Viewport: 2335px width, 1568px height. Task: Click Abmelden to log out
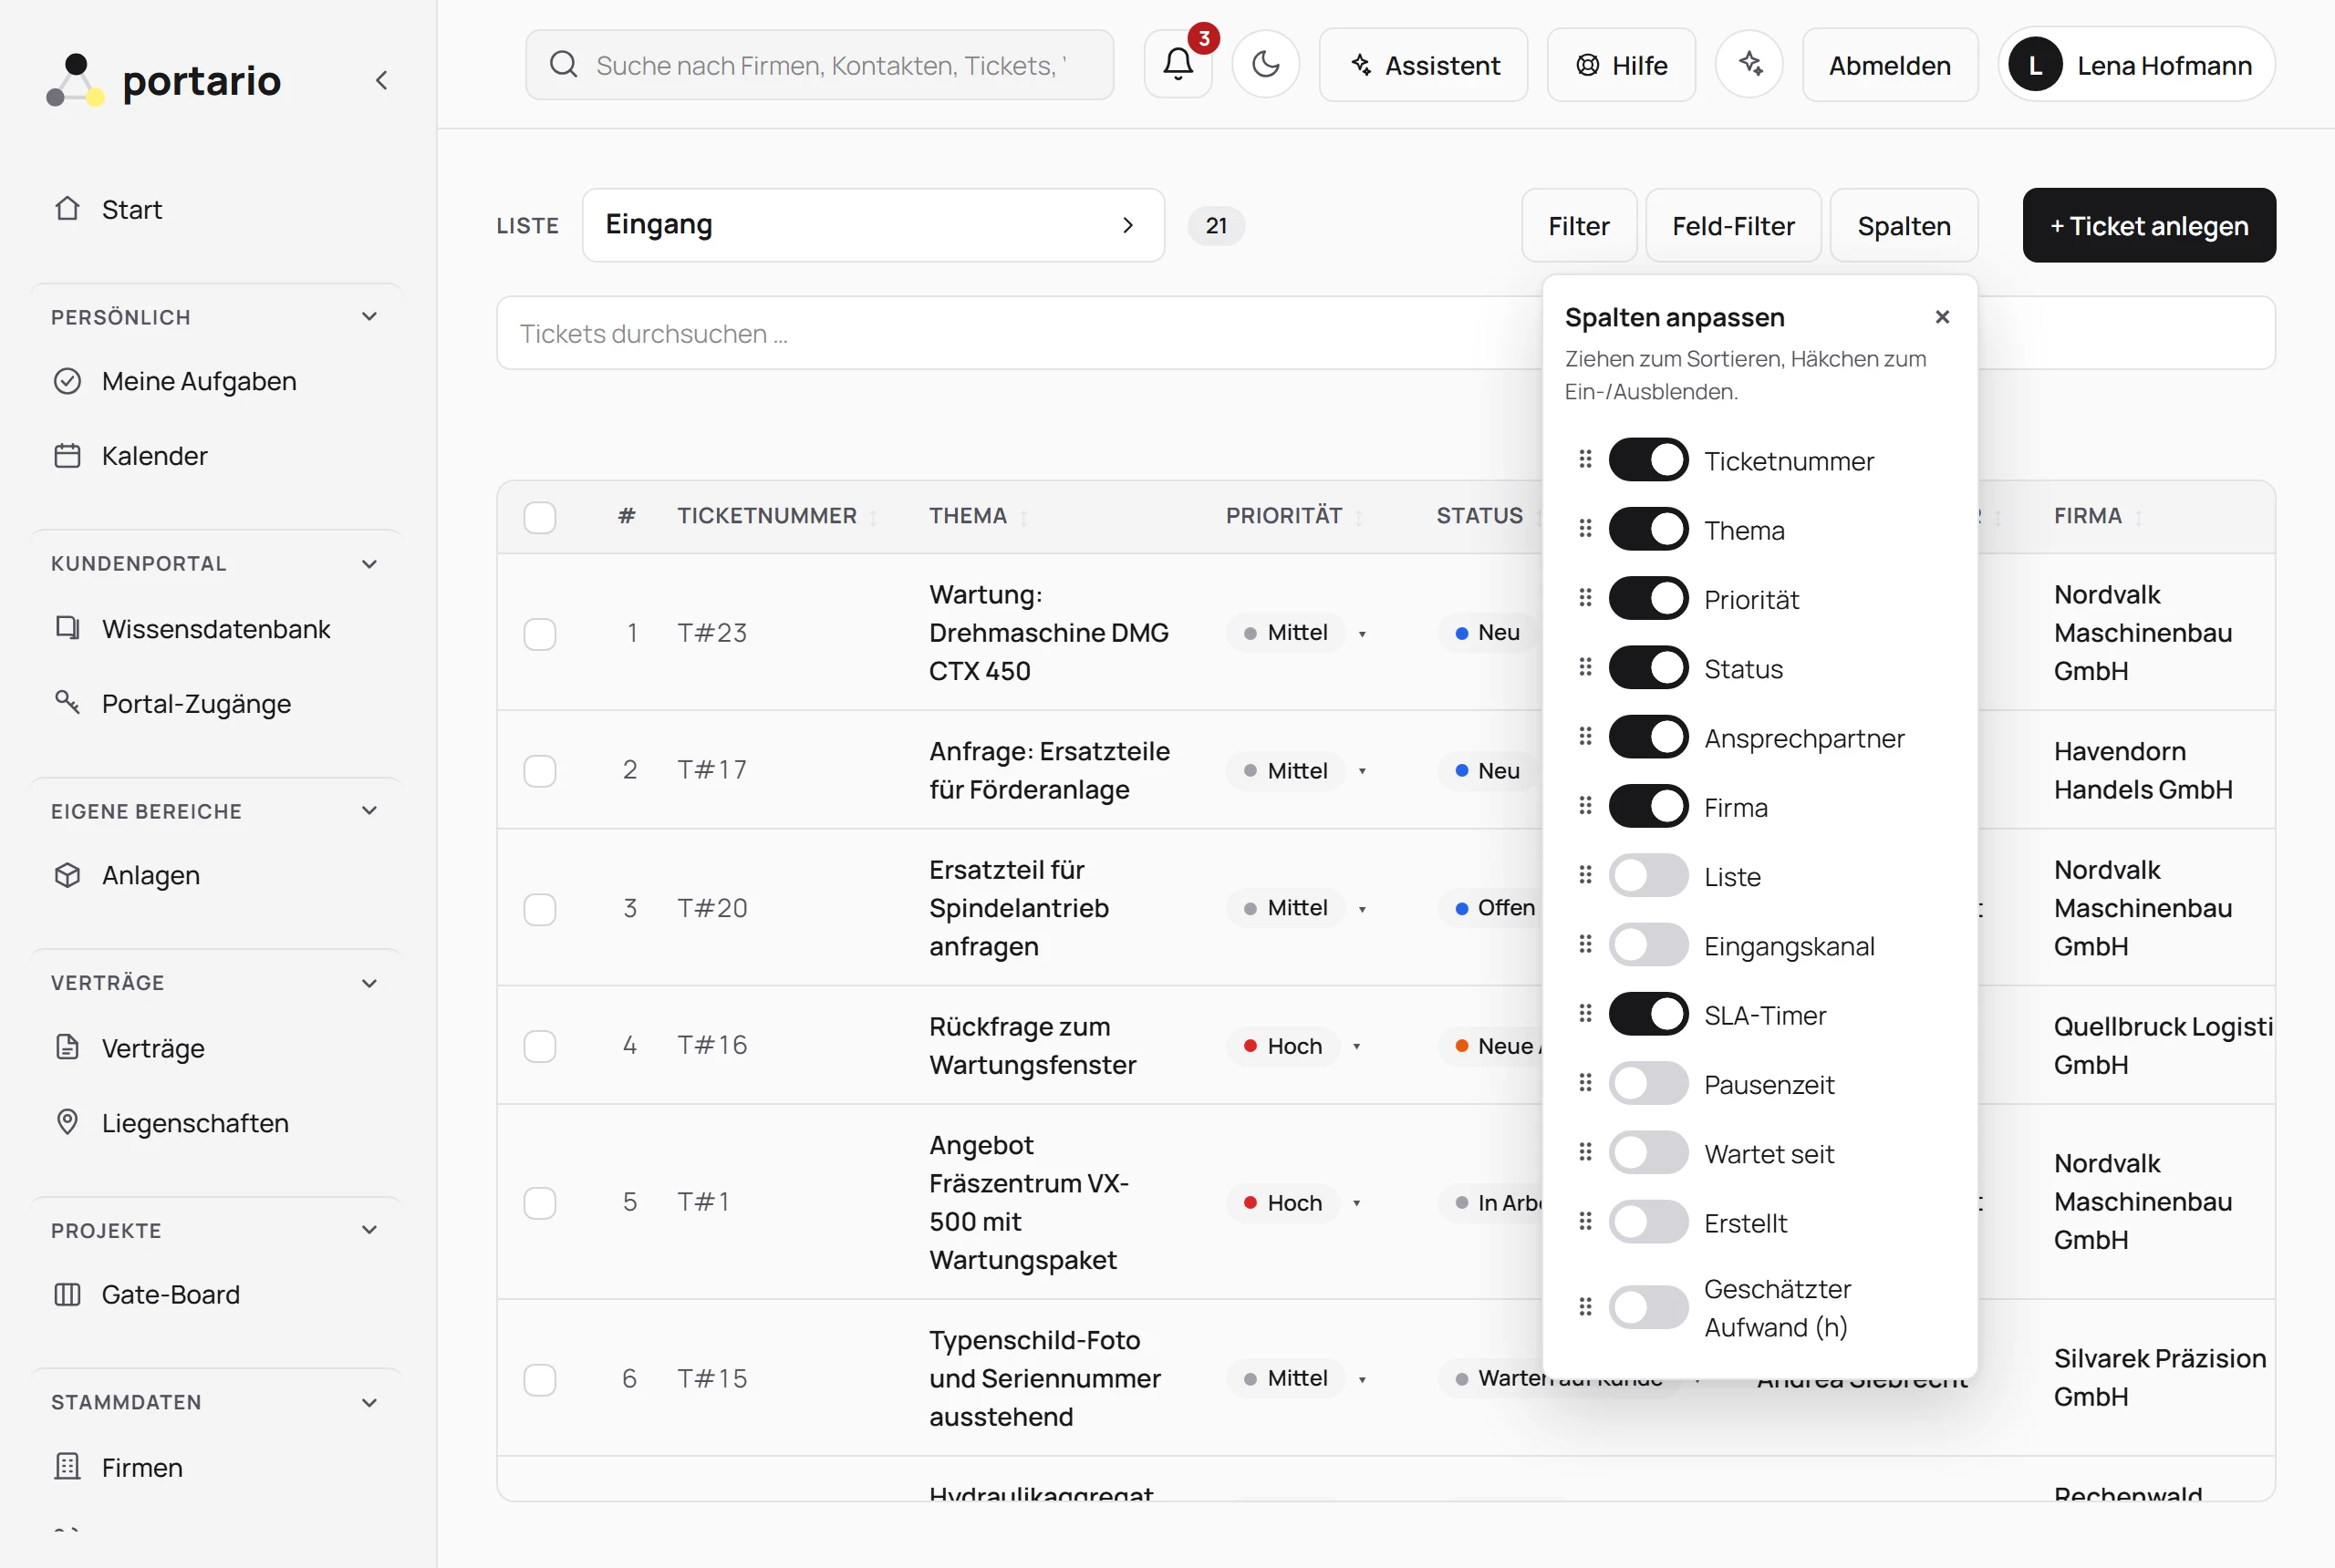[x=1889, y=65]
